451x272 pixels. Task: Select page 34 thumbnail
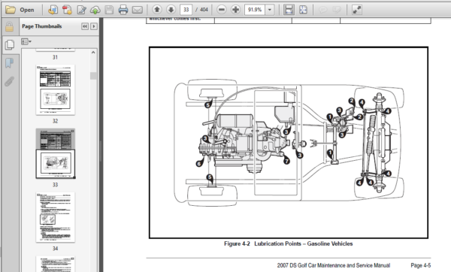(55, 217)
